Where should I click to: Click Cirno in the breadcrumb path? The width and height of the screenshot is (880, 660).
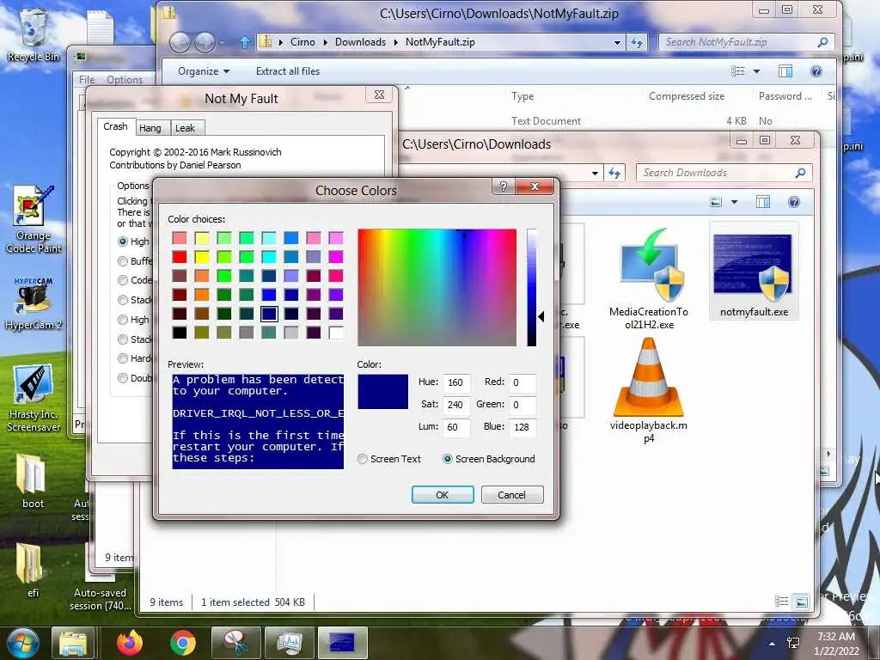pyautogui.click(x=302, y=42)
